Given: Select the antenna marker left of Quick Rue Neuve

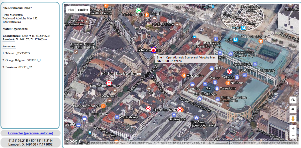Looking at the screenshot, I should point(149,109).
